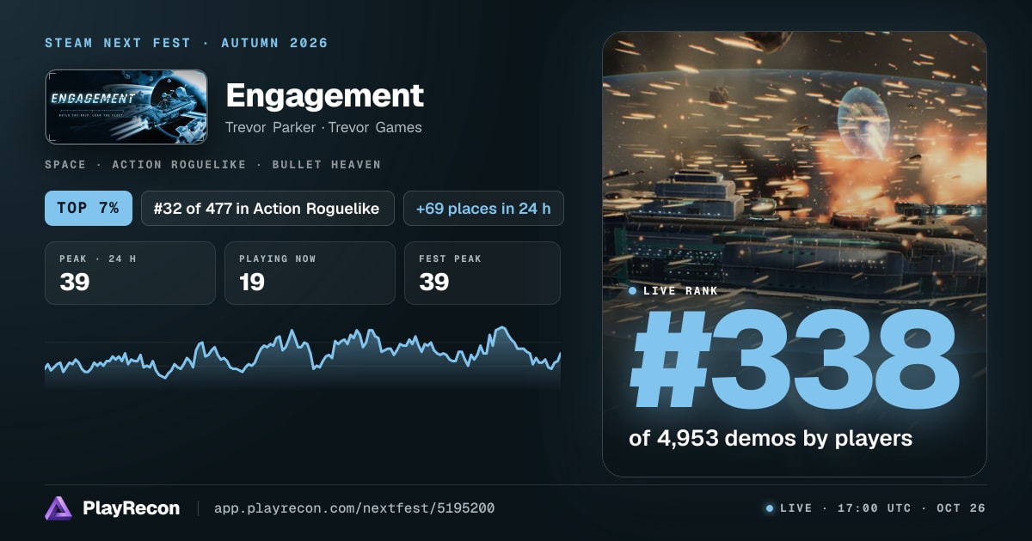The width and height of the screenshot is (1032, 541).
Task: Click the PEAK · 24 H stat card
Action: 130,273
